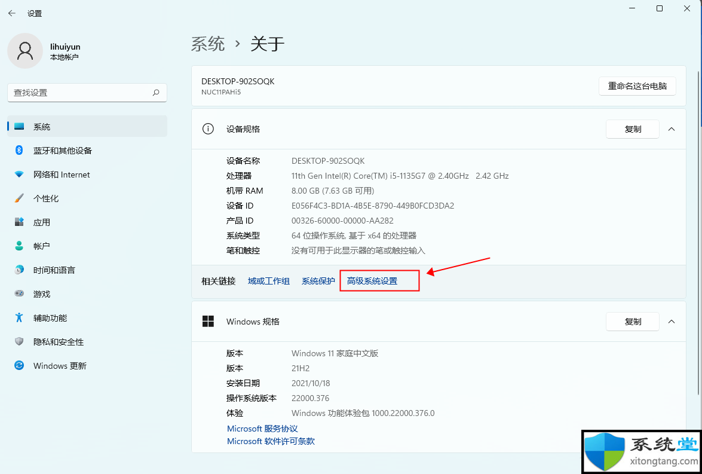Click the 辅助功能 accessibility figure icon
This screenshot has height=474, width=702.
pos(19,317)
